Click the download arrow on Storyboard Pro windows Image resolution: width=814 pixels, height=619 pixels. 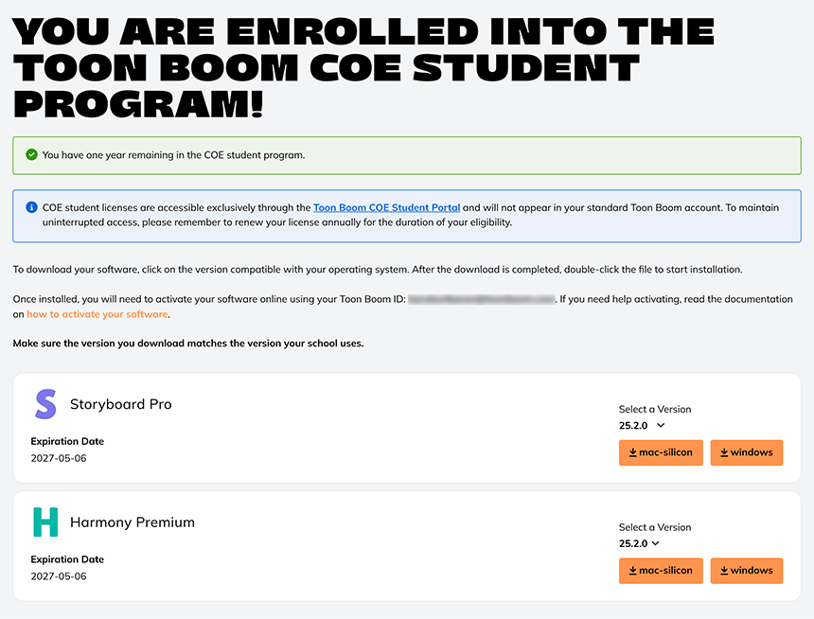pos(724,452)
